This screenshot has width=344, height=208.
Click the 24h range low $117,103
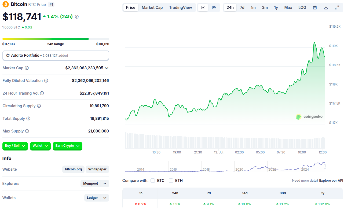pos(9,44)
